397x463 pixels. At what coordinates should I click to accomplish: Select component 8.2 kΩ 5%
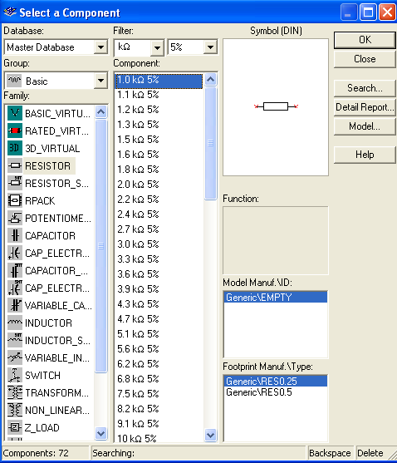click(159, 409)
